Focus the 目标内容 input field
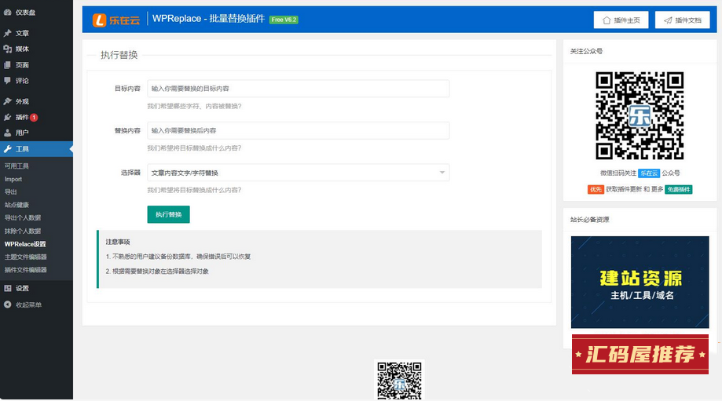722x401 pixels. pyautogui.click(x=299, y=89)
